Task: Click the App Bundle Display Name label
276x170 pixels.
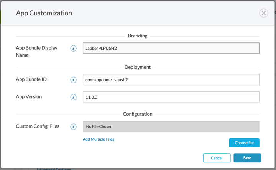Action: click(37, 52)
